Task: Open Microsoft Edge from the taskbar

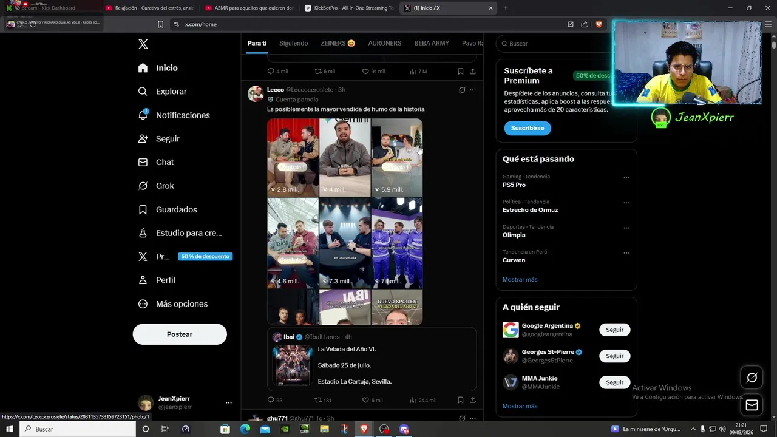Action: 245,429
